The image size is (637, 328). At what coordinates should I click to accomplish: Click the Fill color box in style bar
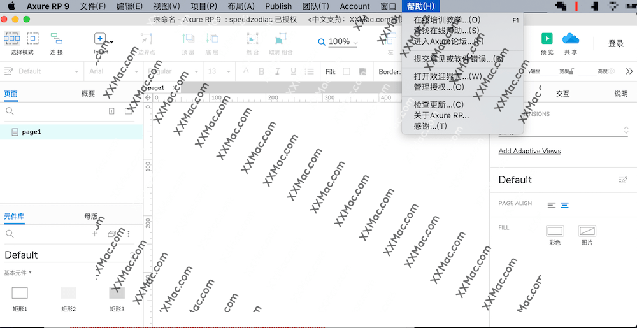click(346, 71)
